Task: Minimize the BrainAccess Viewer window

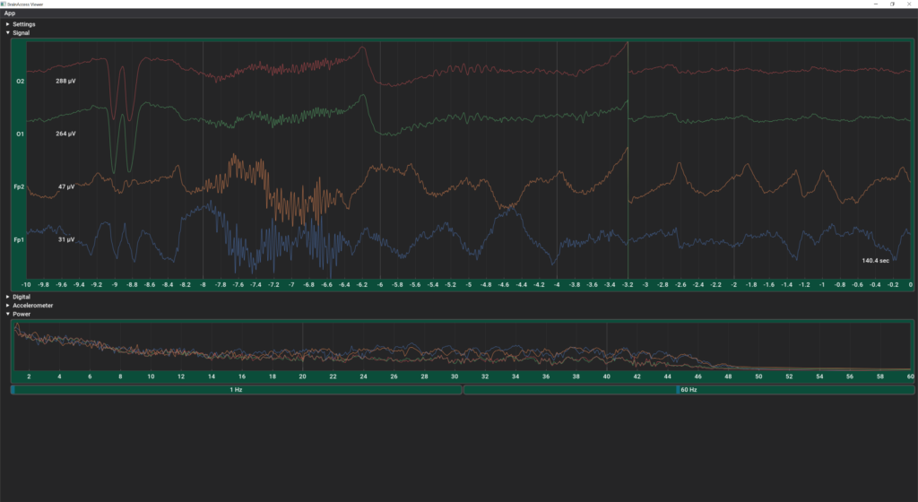Action: click(876, 4)
